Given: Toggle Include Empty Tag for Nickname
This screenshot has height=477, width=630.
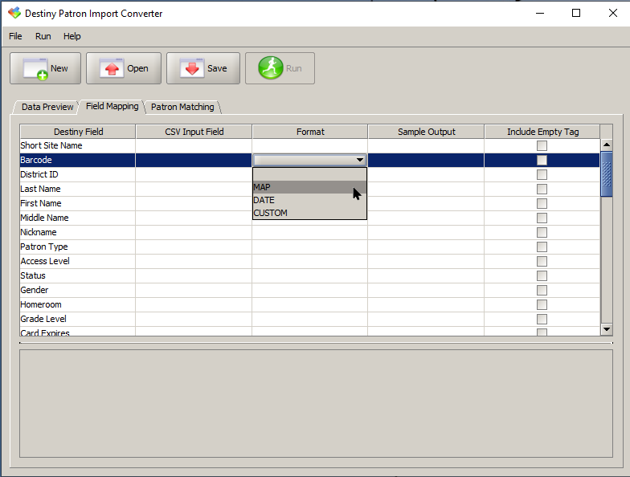Looking at the screenshot, I should pyautogui.click(x=542, y=233).
